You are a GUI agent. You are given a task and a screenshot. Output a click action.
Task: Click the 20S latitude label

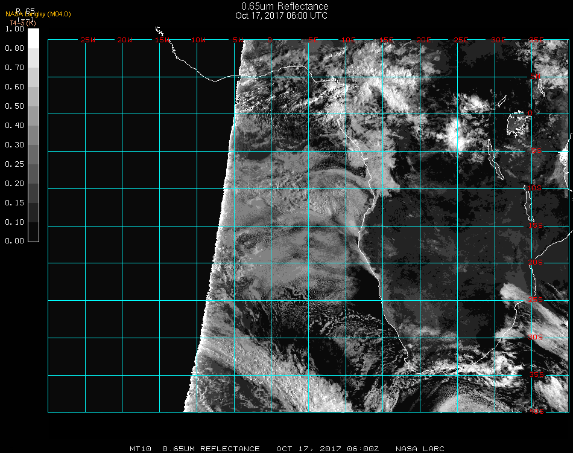coord(536,263)
